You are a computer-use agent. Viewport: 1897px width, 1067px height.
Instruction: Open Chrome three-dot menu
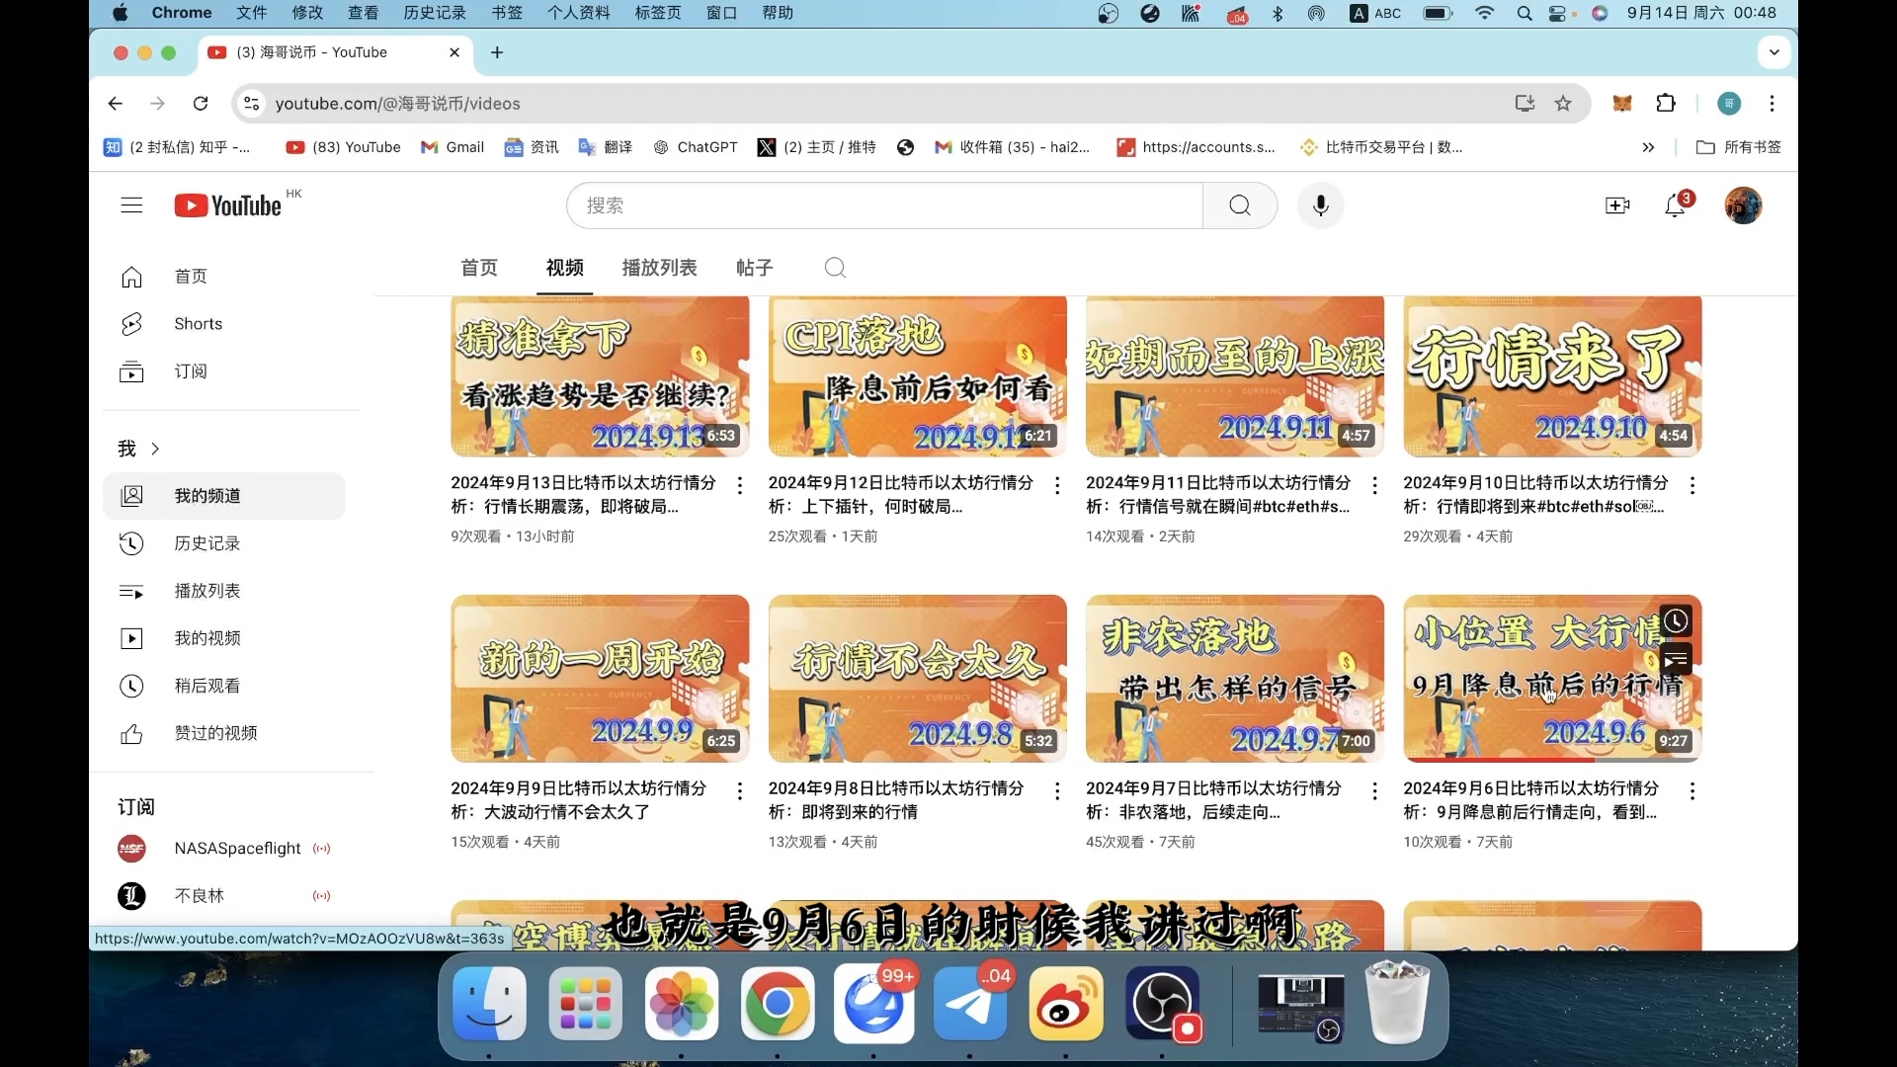coord(1773,104)
